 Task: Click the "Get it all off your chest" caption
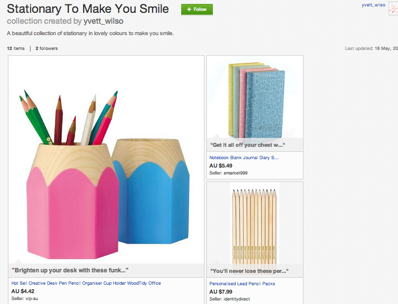(x=248, y=145)
